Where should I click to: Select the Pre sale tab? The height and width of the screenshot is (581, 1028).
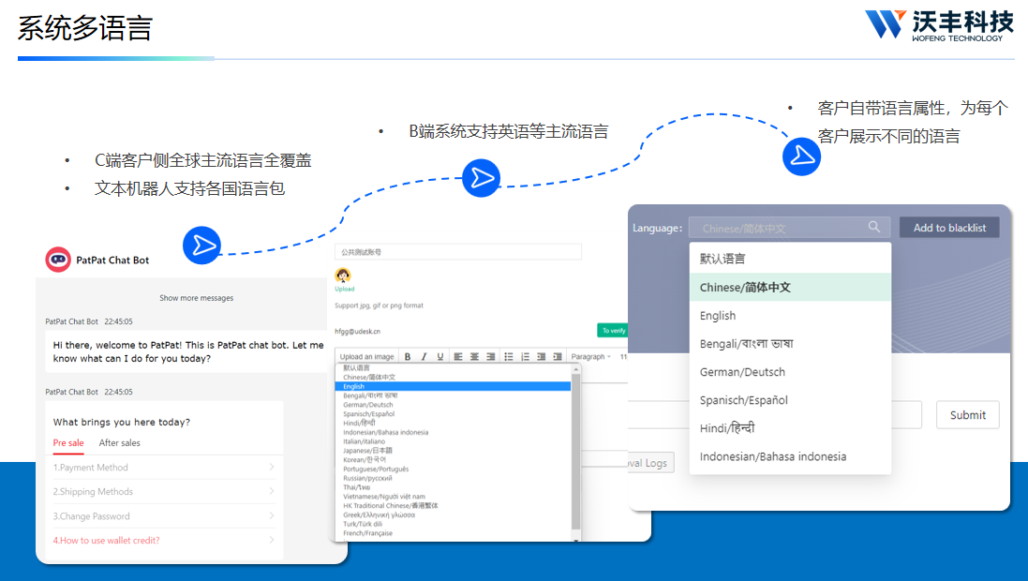(68, 443)
